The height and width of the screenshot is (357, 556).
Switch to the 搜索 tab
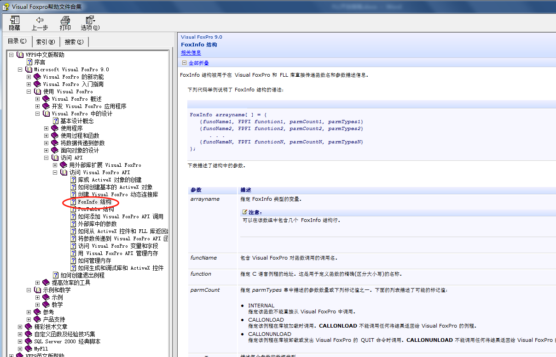coord(74,42)
